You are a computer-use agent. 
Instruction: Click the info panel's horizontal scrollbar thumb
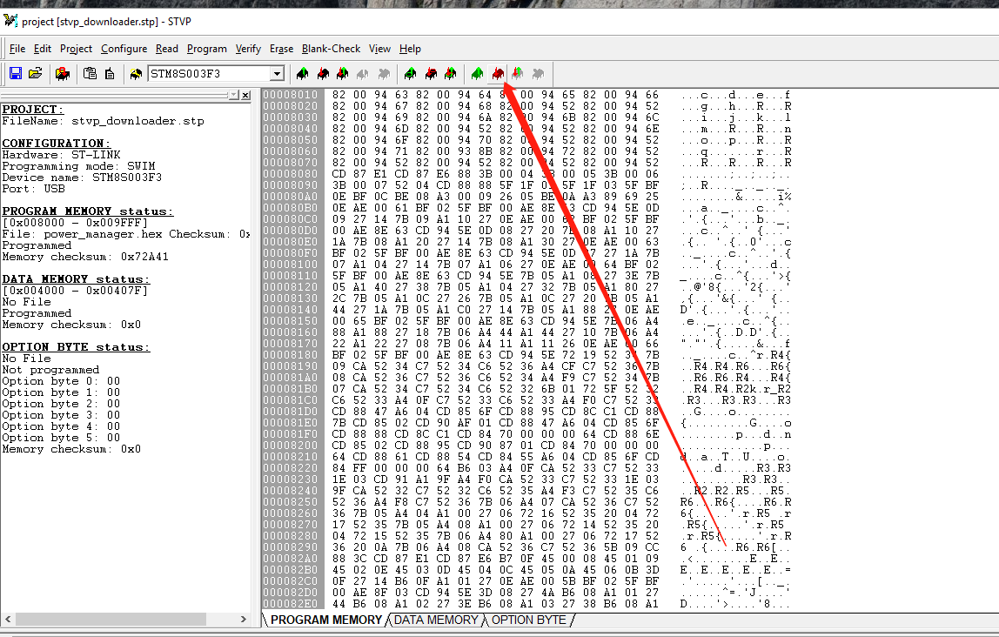pyautogui.click(x=111, y=620)
